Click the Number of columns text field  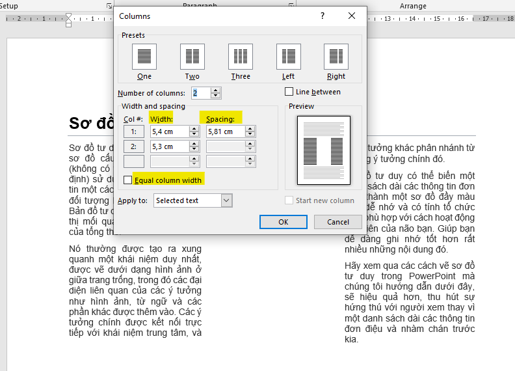[200, 93]
